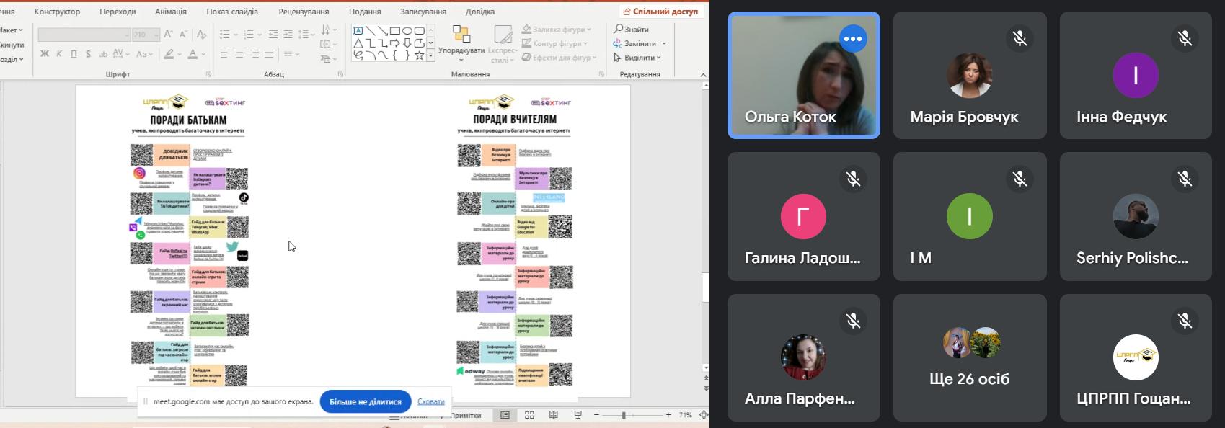Open the Replace (Замінити) dropdown arrow
The height and width of the screenshot is (428, 1225).
tap(664, 44)
